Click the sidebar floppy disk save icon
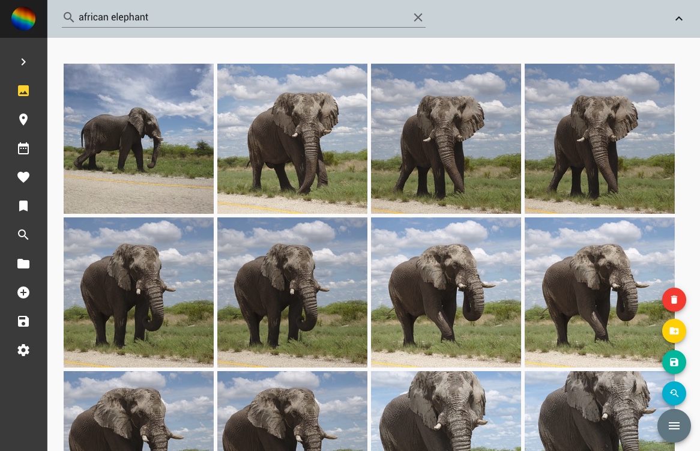Screen dimensions: 700x451 pos(23,321)
